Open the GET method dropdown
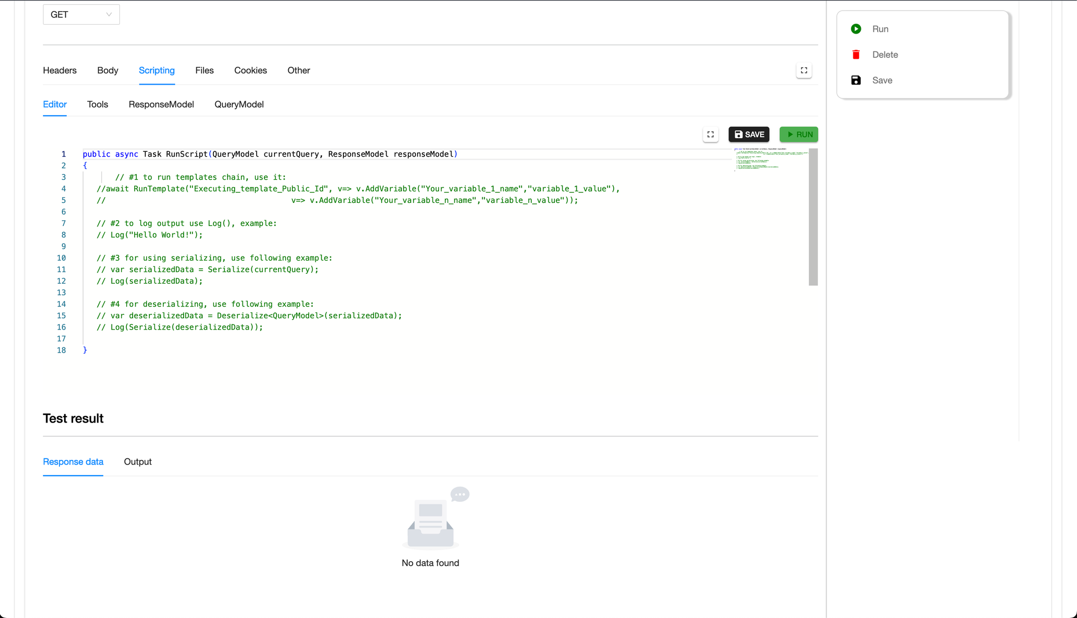 (81, 15)
